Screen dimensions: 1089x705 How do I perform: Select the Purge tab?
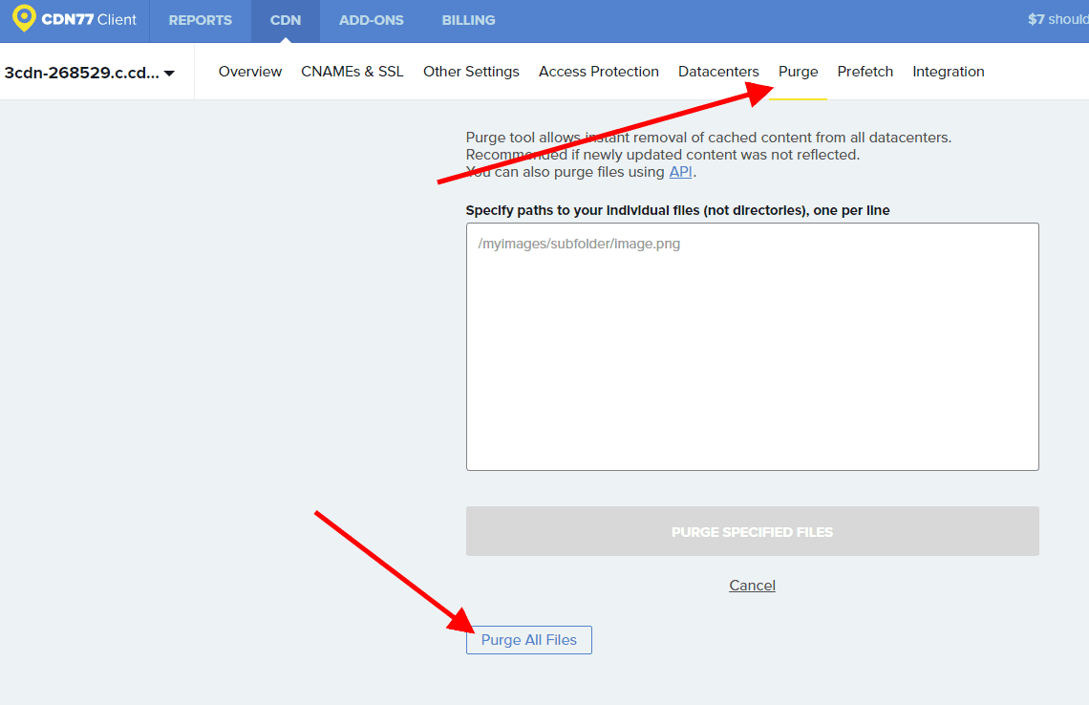[799, 72]
